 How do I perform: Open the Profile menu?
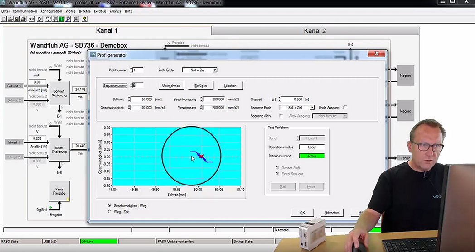[70, 11]
